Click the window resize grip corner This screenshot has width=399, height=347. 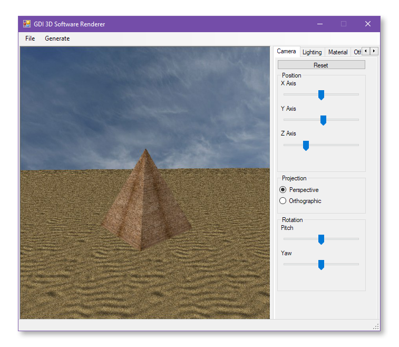376,327
